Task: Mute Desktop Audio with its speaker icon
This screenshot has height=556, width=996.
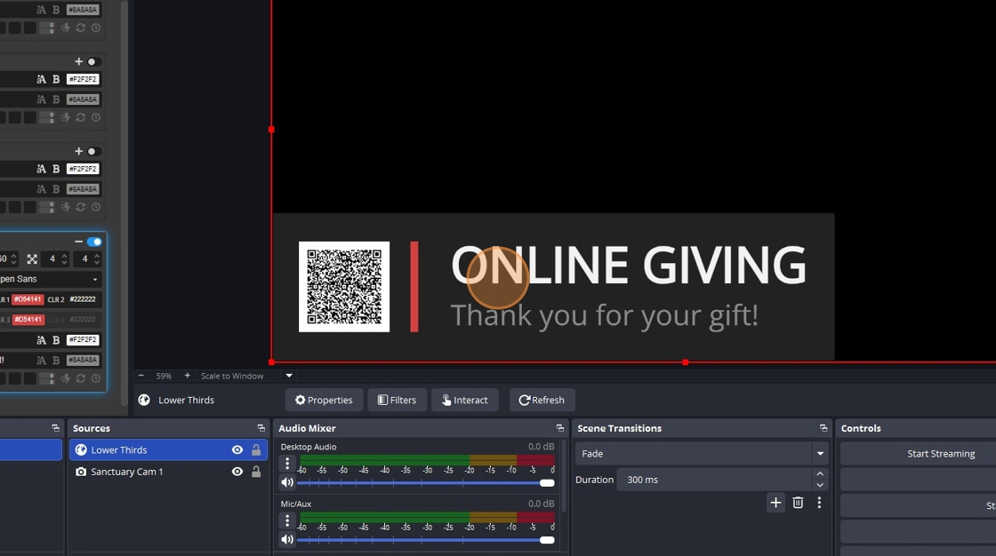Action: pyautogui.click(x=287, y=482)
